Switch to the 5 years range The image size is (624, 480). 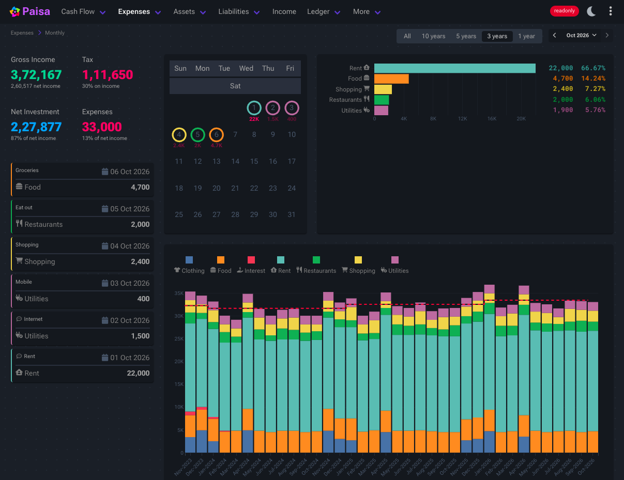(466, 36)
